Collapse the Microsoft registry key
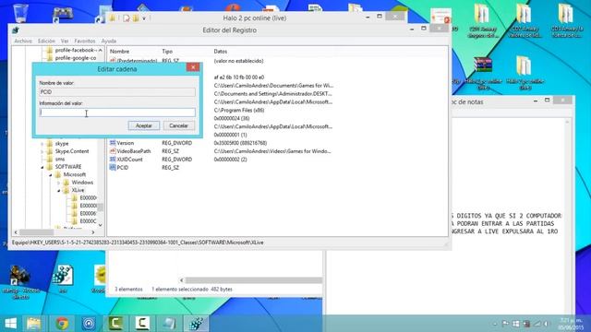Image resolution: width=591 pixels, height=332 pixels. (x=50, y=174)
